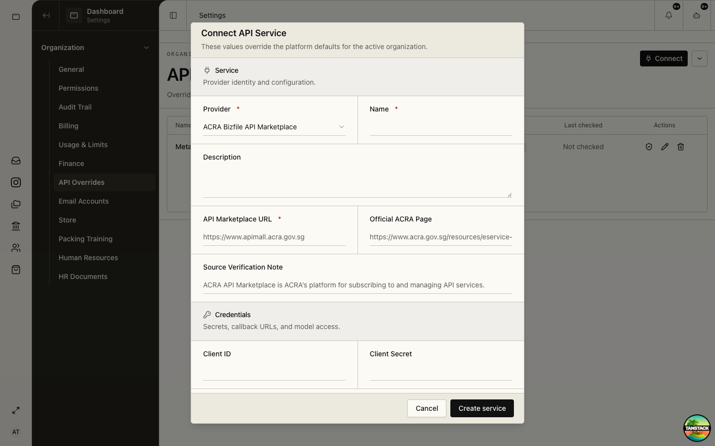Viewport: 715px width, 446px height.
Task: Open the Provider dropdown
Action: pyautogui.click(x=274, y=127)
